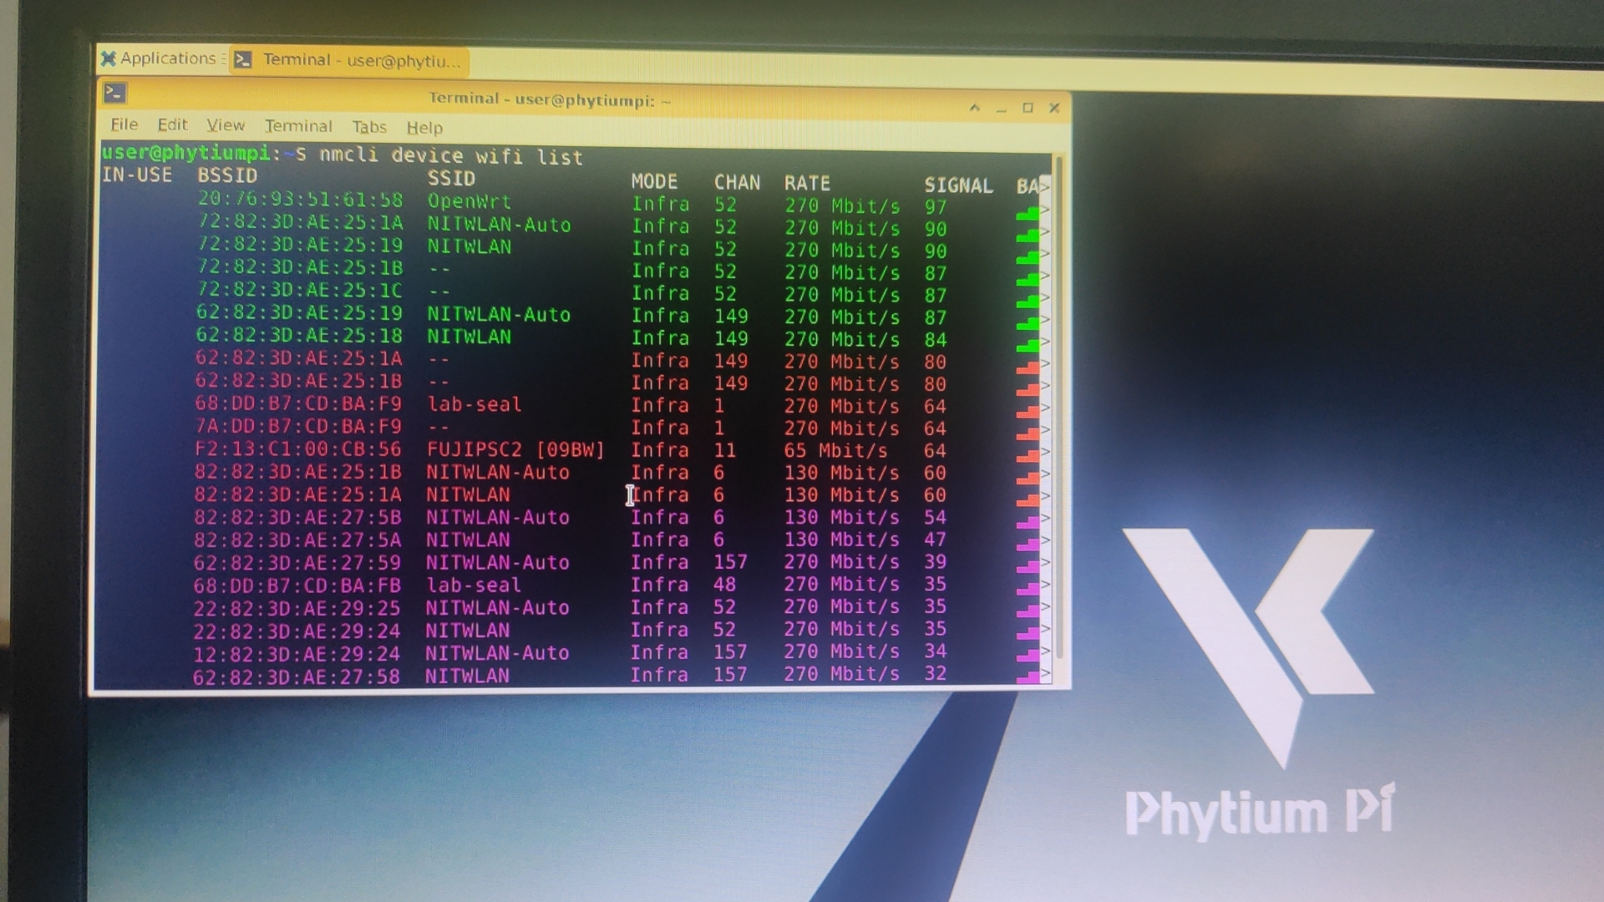This screenshot has height=902, width=1604.
Task: Click BSSID 72:82:3D:AE:25:1A
Action: tap(301, 223)
